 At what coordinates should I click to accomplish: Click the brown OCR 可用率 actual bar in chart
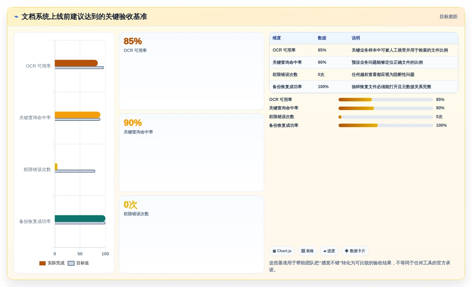[x=76, y=63]
